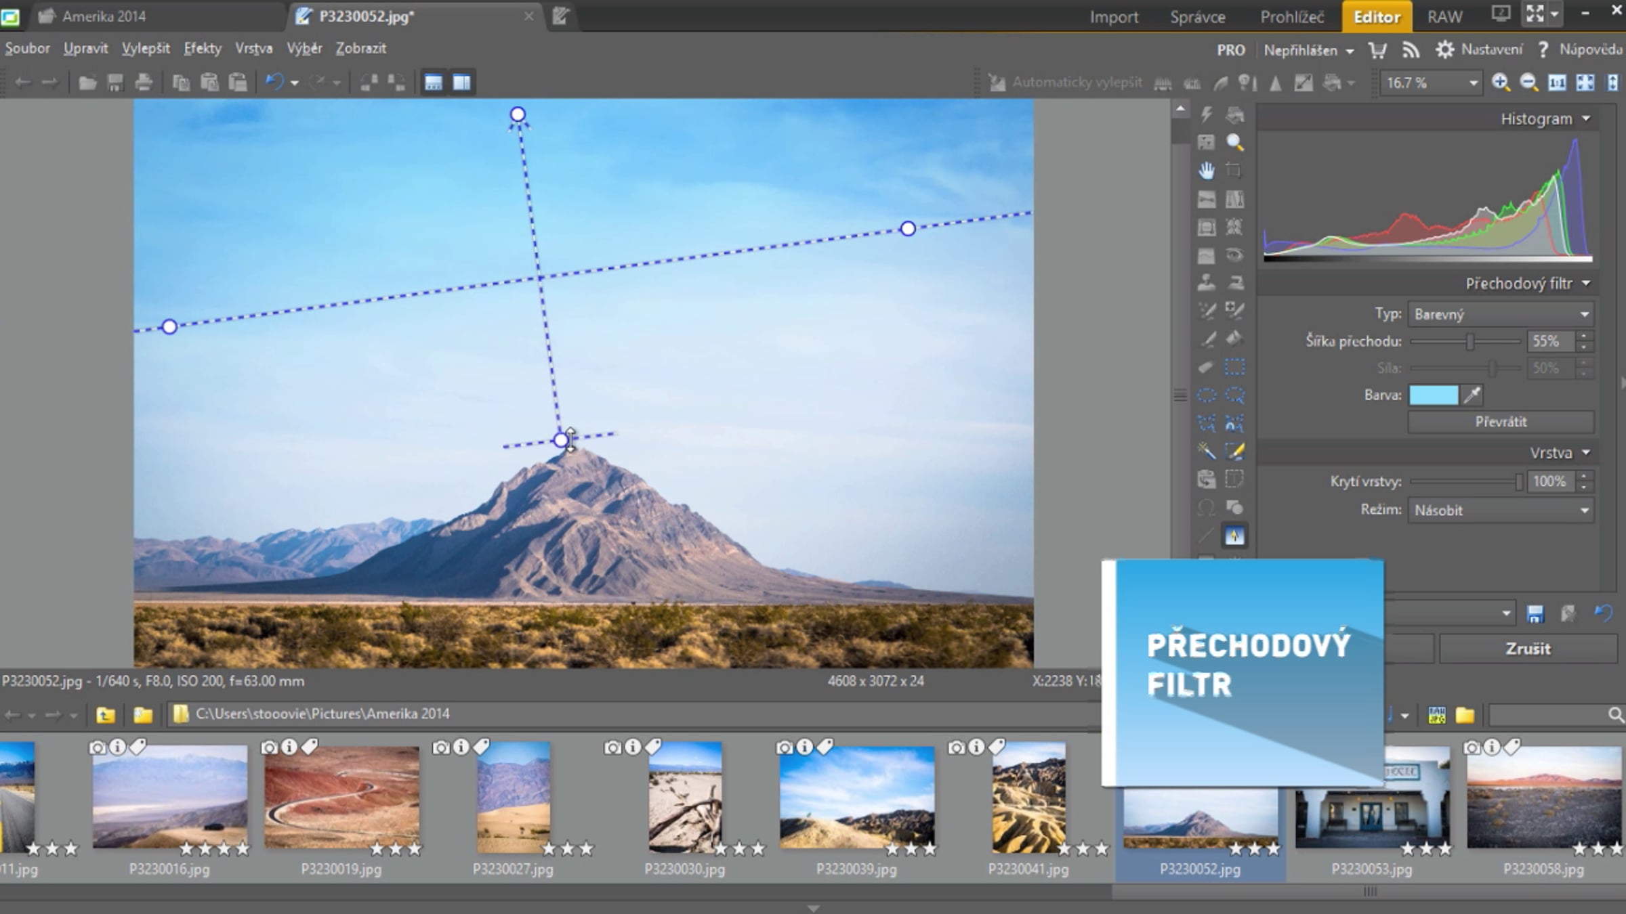Image resolution: width=1626 pixels, height=914 pixels.
Task: Select the Rectangular Selection tool
Action: click(x=1234, y=367)
